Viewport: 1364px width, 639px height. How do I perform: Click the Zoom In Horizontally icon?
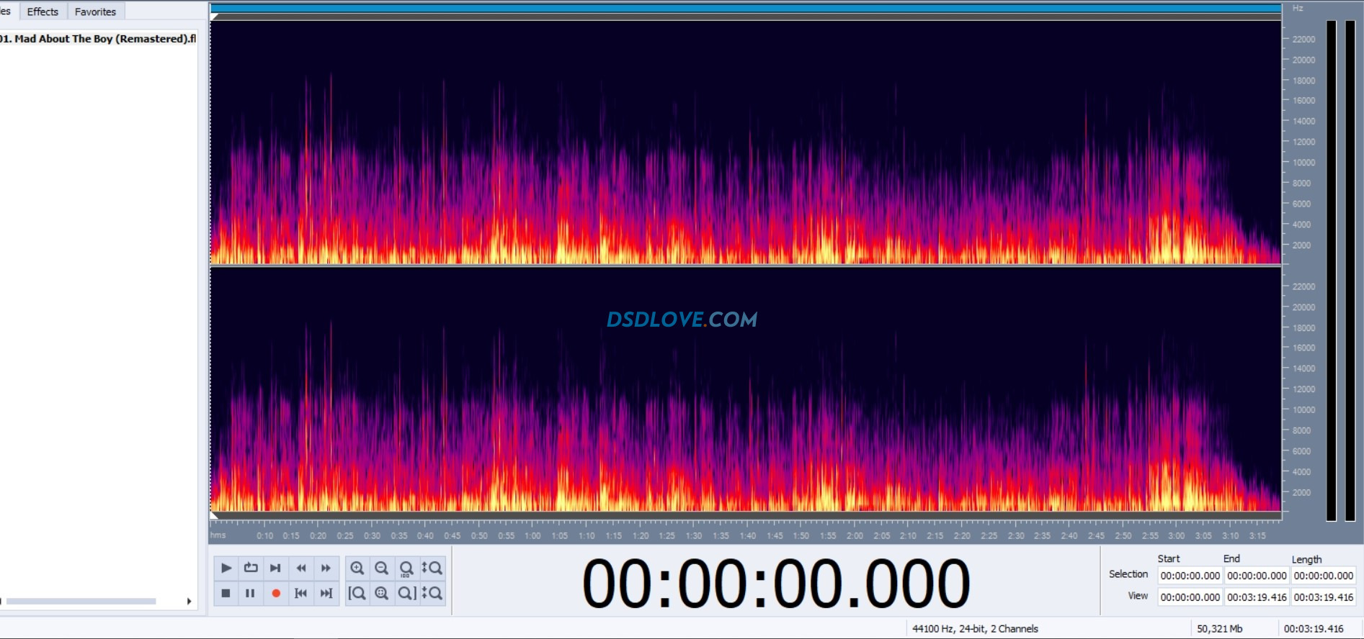(357, 568)
